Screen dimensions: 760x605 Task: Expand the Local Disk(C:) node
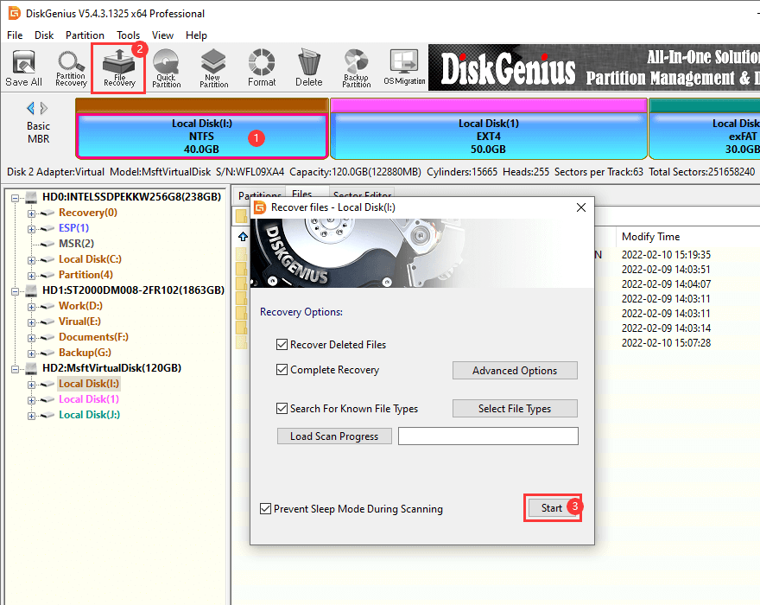(x=31, y=260)
